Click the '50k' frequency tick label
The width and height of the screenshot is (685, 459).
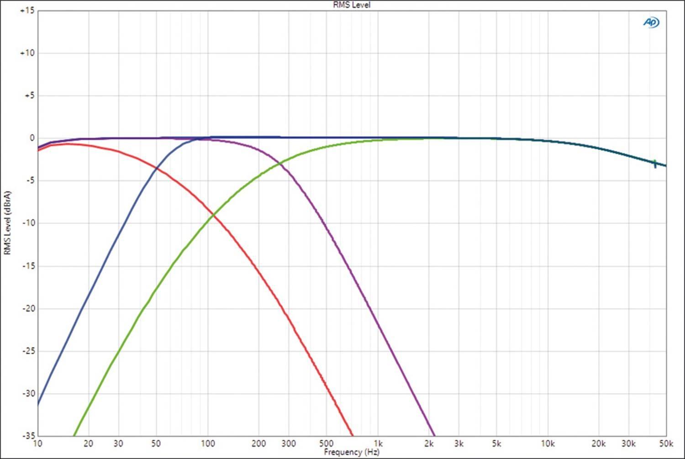point(666,443)
